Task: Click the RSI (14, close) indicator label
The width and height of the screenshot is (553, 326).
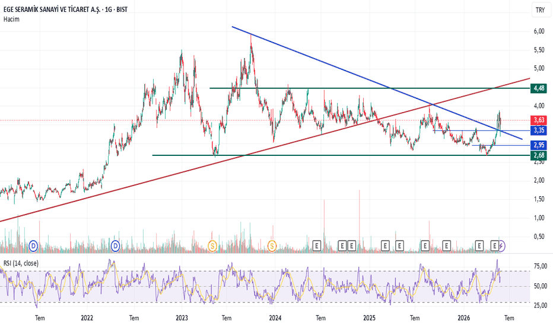Action: click(21, 263)
